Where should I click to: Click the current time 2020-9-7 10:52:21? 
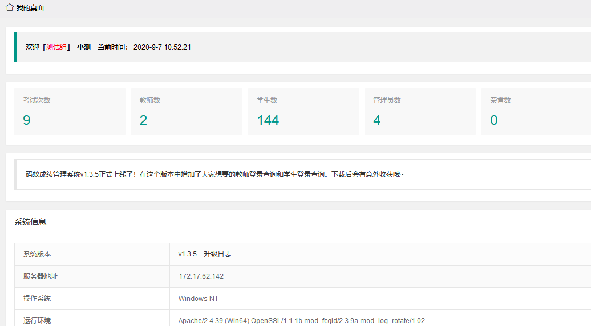[x=162, y=47]
